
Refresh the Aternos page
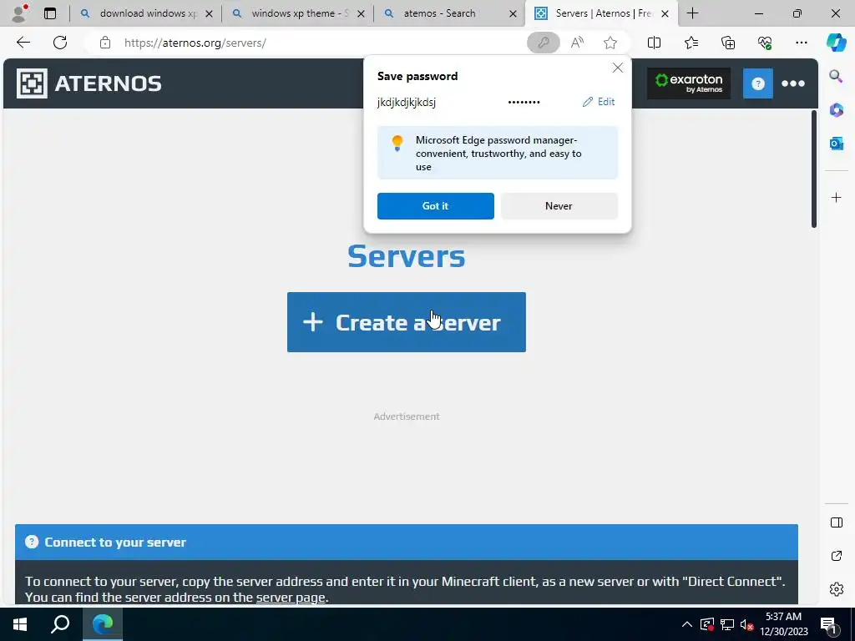point(60,43)
